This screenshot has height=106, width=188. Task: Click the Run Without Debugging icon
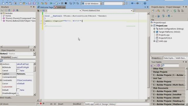tap(57, 3)
